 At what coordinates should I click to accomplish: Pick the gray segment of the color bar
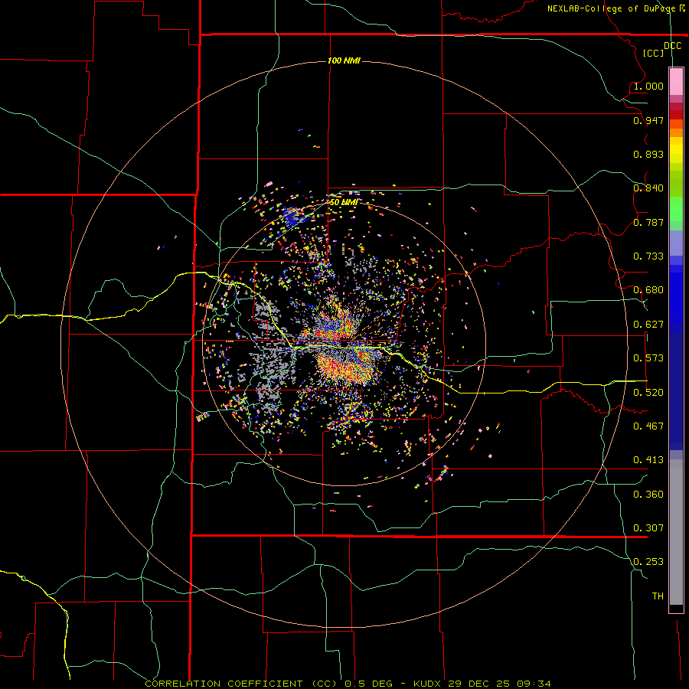[676, 532]
